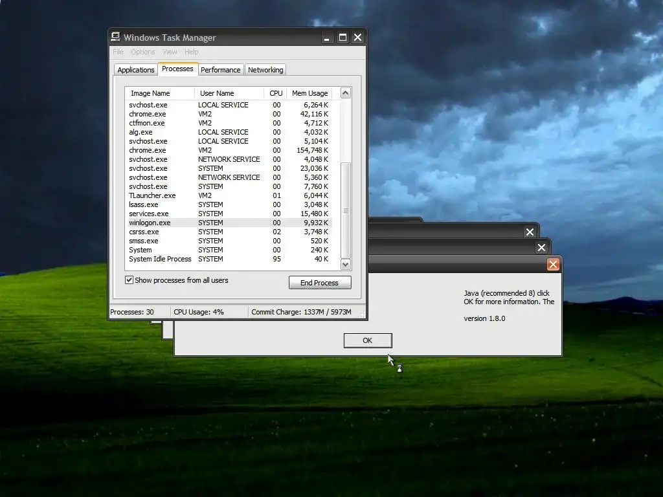Close the Windows Task Manager window
This screenshot has width=663, height=497.
coord(357,38)
